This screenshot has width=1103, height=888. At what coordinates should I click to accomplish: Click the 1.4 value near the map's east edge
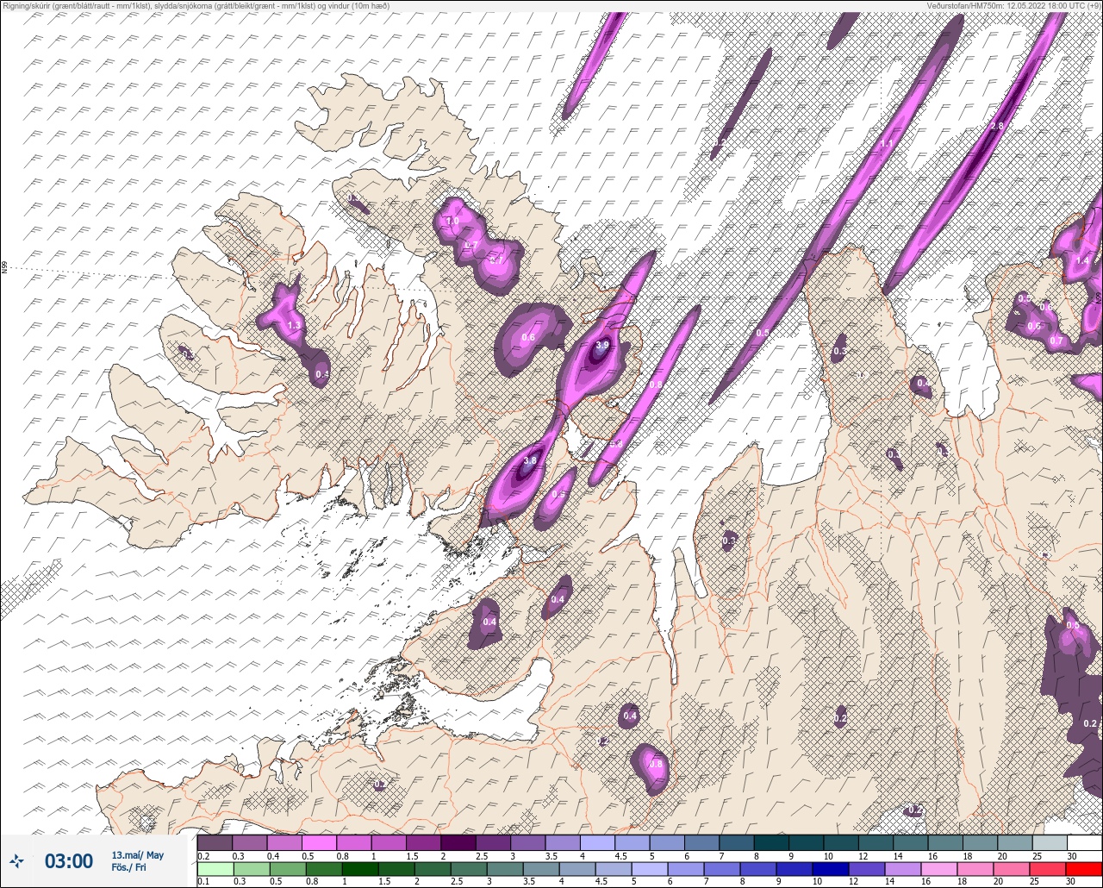[x=1083, y=260]
